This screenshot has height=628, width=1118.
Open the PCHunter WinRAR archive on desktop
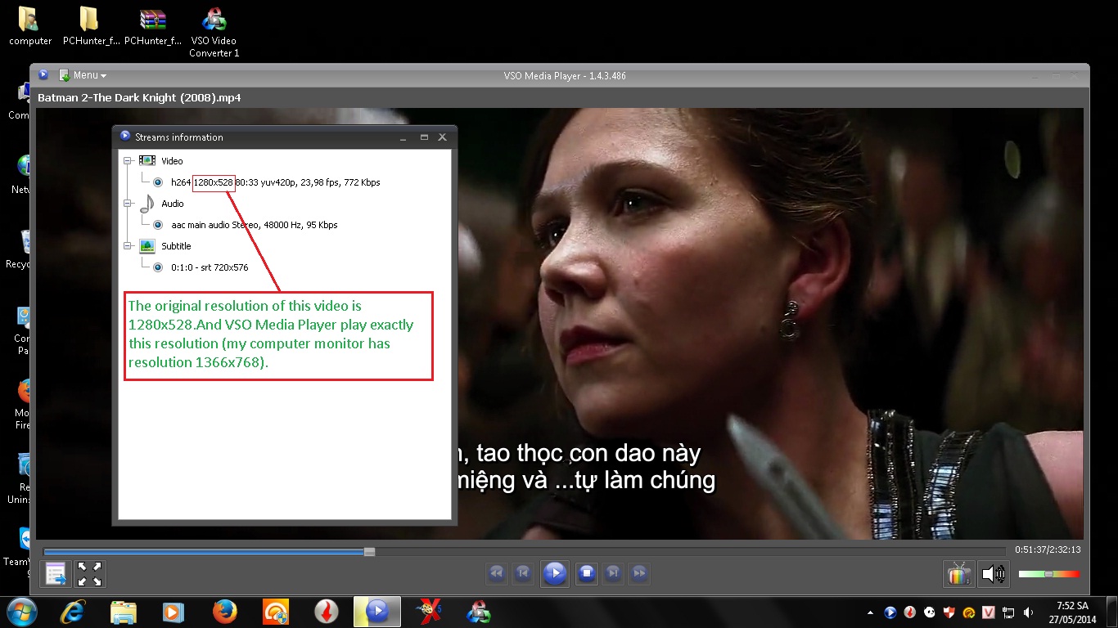[x=153, y=26]
